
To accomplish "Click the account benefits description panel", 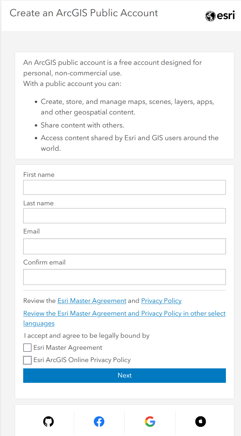I will [124, 105].
